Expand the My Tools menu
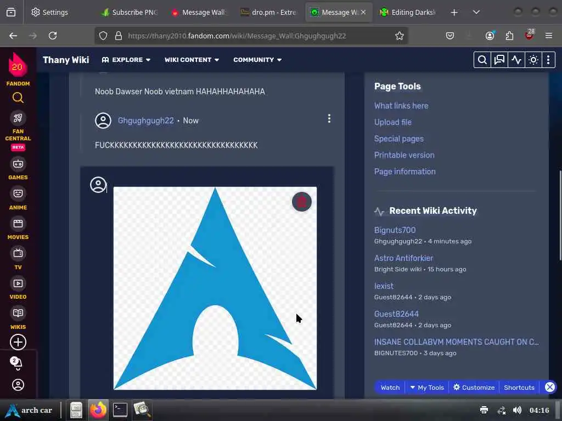 (427, 388)
